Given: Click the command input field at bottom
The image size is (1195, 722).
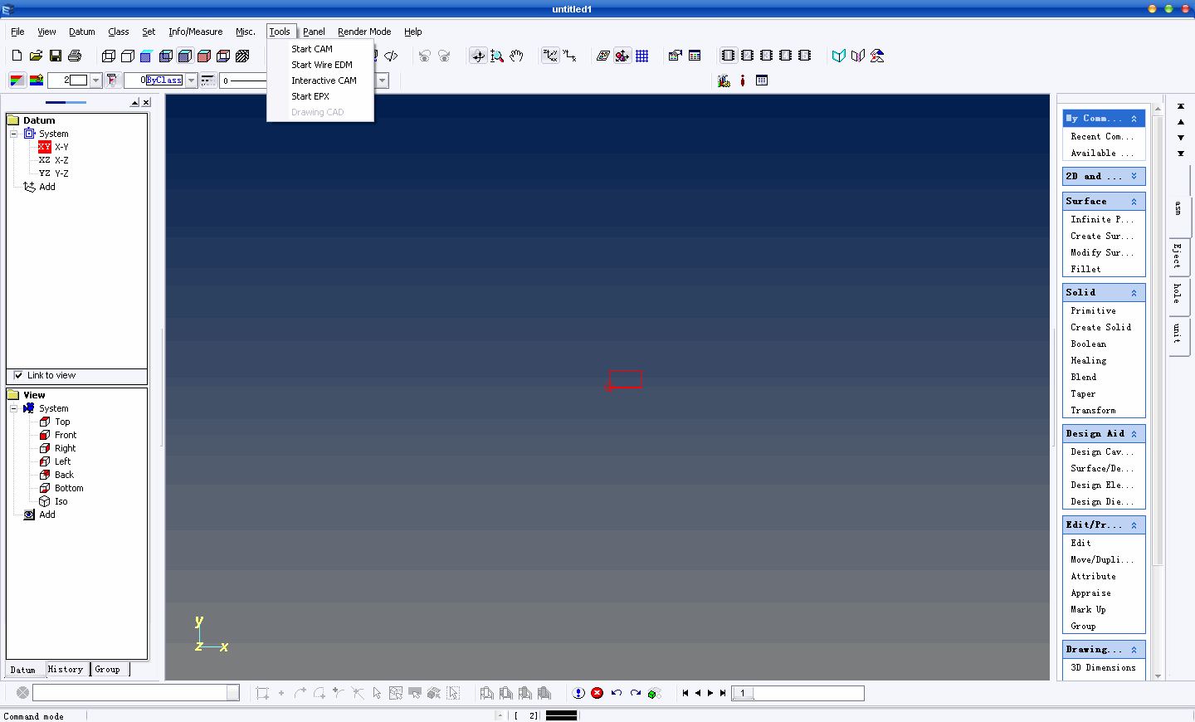Looking at the screenshot, I should pyautogui.click(x=130, y=692).
